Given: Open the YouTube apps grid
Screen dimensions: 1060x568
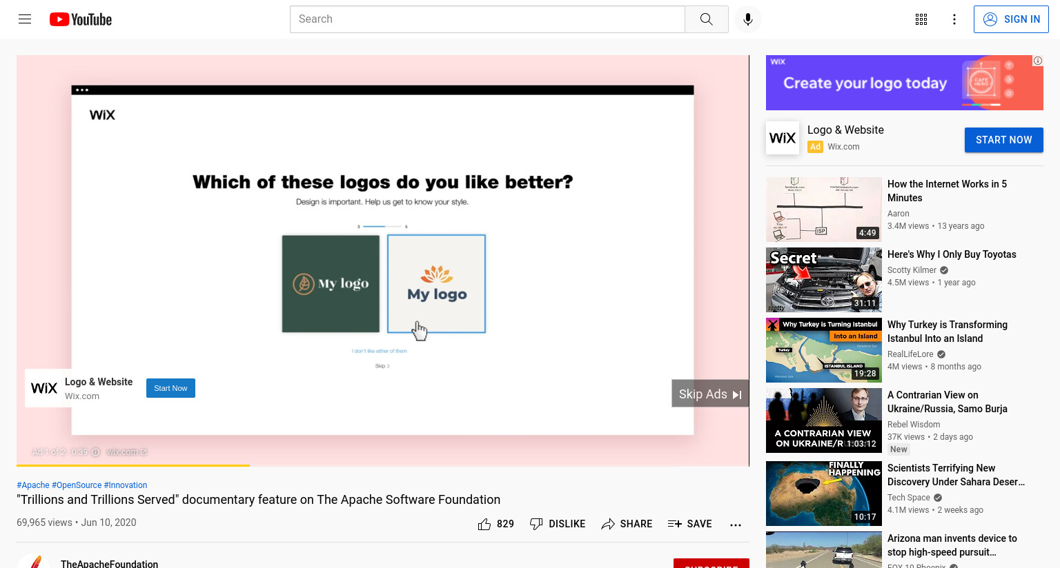Looking at the screenshot, I should (x=921, y=19).
